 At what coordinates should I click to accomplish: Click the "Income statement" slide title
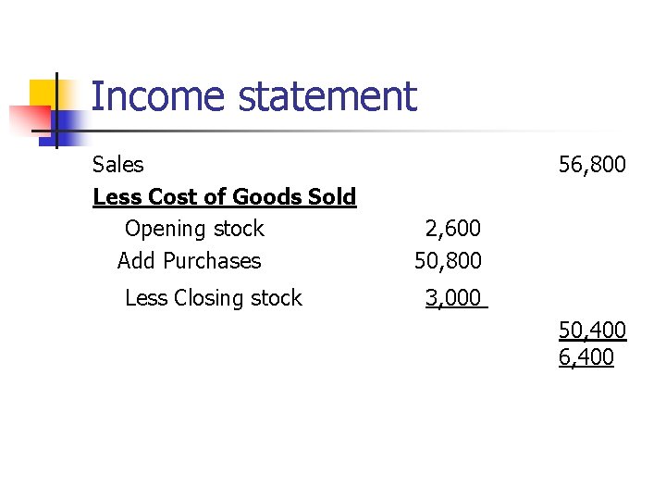[254, 96]
